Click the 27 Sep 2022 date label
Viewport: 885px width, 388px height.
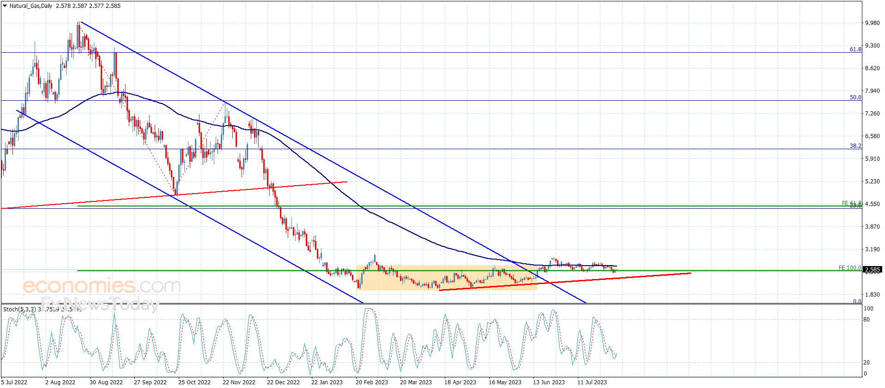click(x=150, y=382)
